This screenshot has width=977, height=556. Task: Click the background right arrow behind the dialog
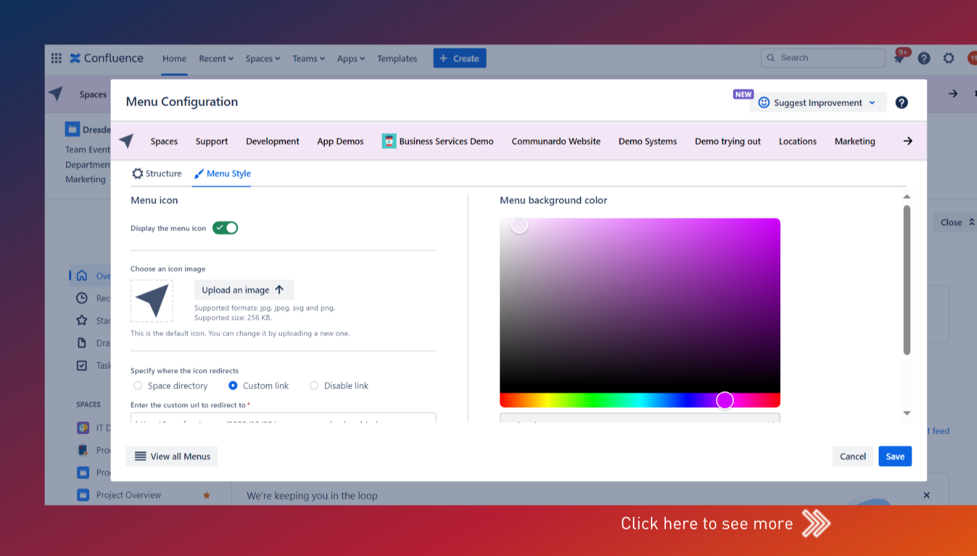953,94
